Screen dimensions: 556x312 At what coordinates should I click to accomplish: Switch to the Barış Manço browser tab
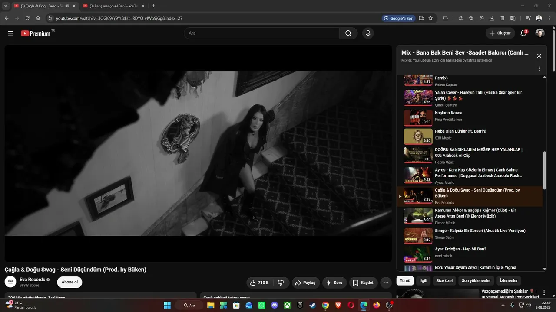coord(113,6)
